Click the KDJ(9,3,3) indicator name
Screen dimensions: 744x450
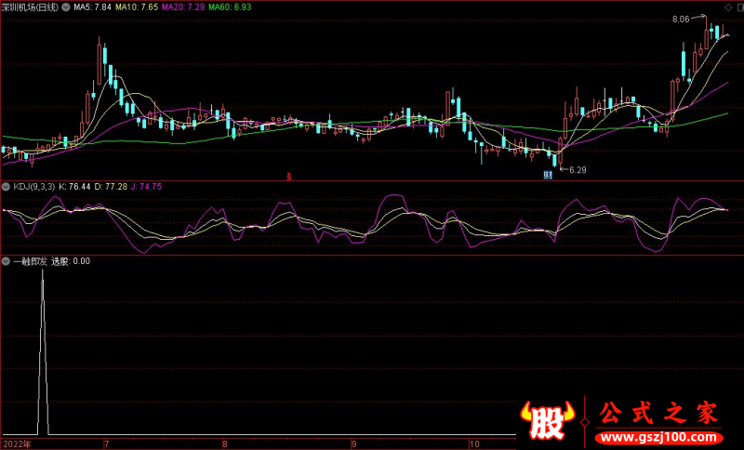[33, 187]
